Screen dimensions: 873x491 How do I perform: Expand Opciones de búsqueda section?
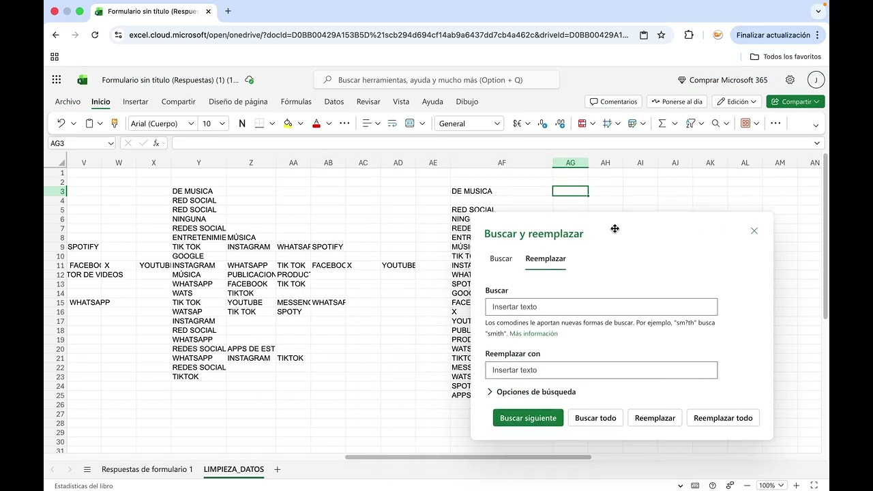(x=531, y=392)
